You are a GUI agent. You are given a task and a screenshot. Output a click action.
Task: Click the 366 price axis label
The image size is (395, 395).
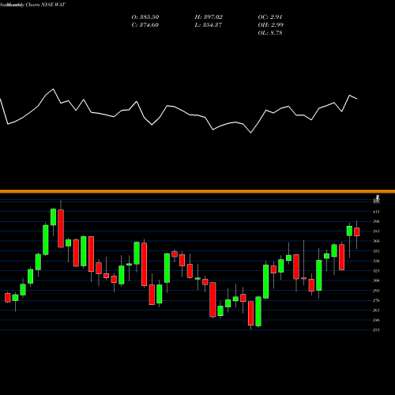(376, 241)
